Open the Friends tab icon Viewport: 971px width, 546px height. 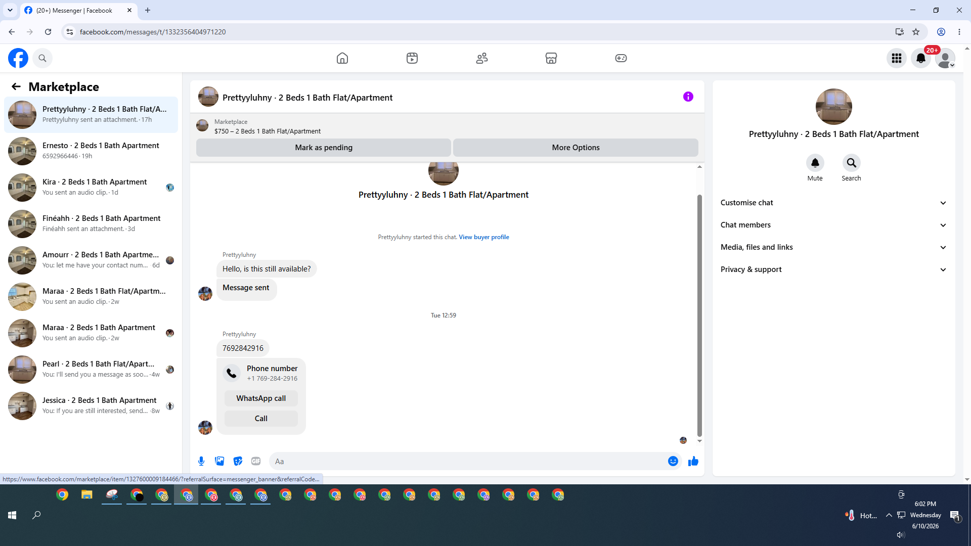pos(482,58)
